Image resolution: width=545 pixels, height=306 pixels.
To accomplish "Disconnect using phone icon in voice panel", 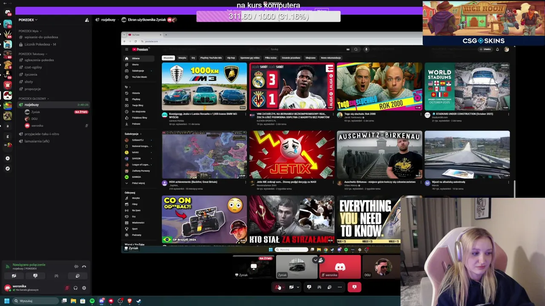I will coord(84,266).
